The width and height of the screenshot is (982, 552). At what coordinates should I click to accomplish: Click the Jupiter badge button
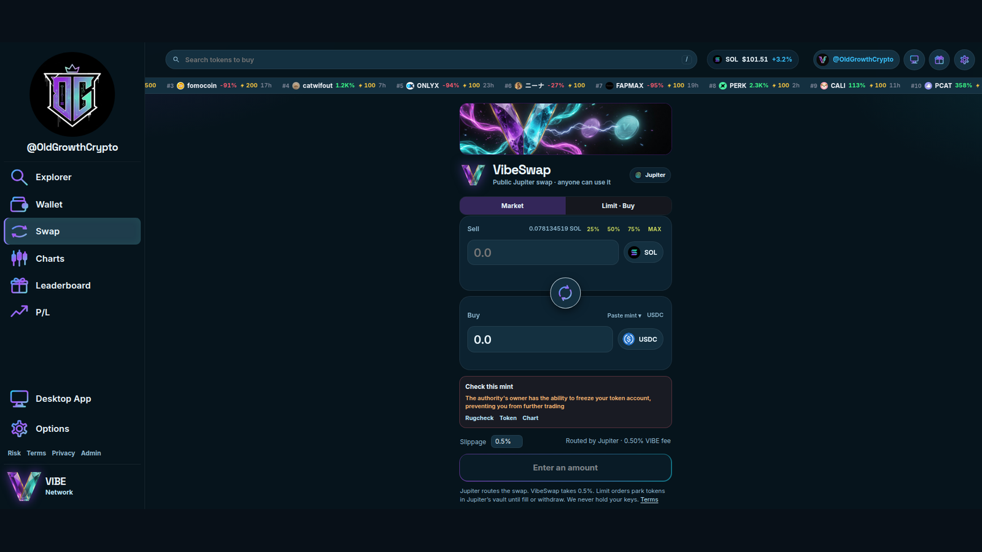click(x=650, y=175)
